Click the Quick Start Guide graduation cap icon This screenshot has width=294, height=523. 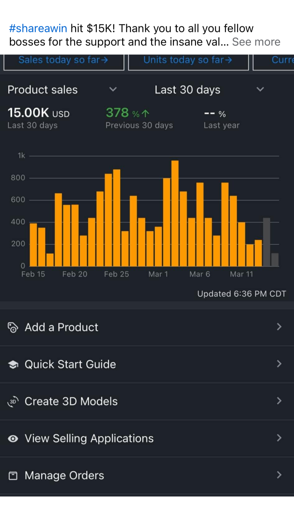[x=13, y=364]
